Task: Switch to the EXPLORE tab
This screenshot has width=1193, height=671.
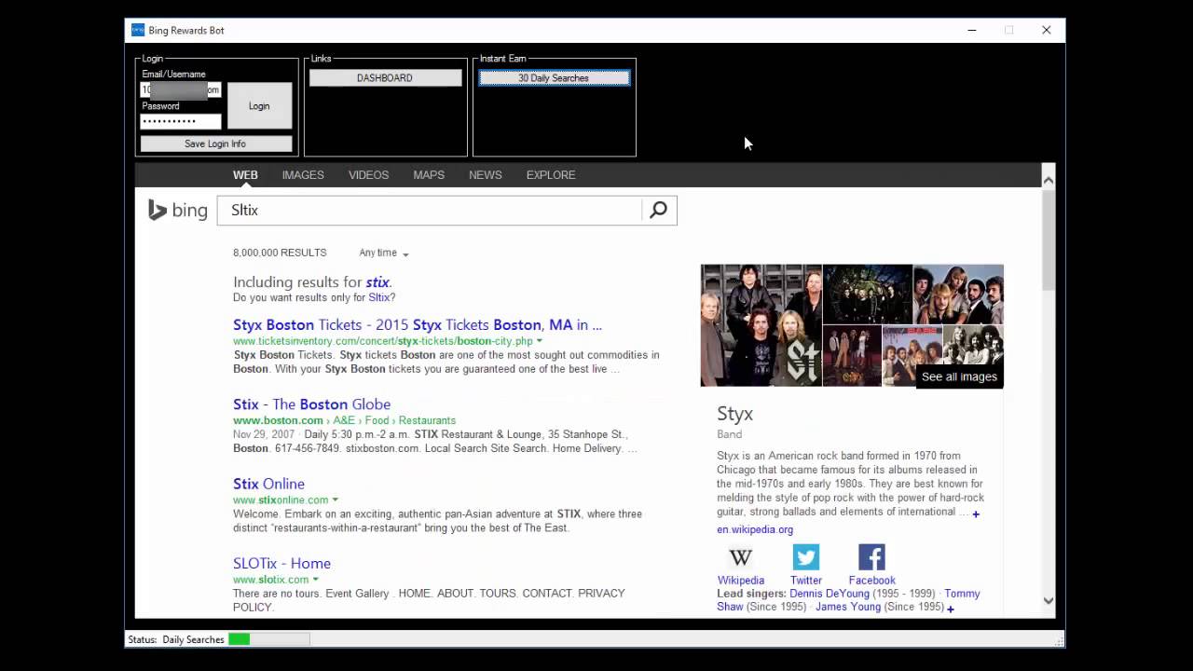Action: click(551, 175)
